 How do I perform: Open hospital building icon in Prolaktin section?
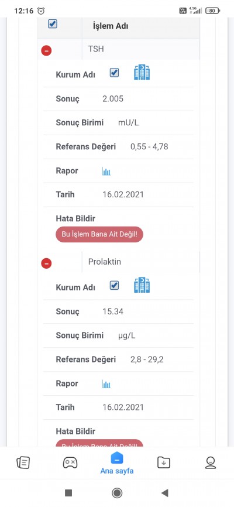coord(142,285)
